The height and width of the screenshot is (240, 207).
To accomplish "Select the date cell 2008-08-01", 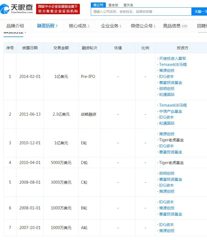I will (x=30, y=182).
